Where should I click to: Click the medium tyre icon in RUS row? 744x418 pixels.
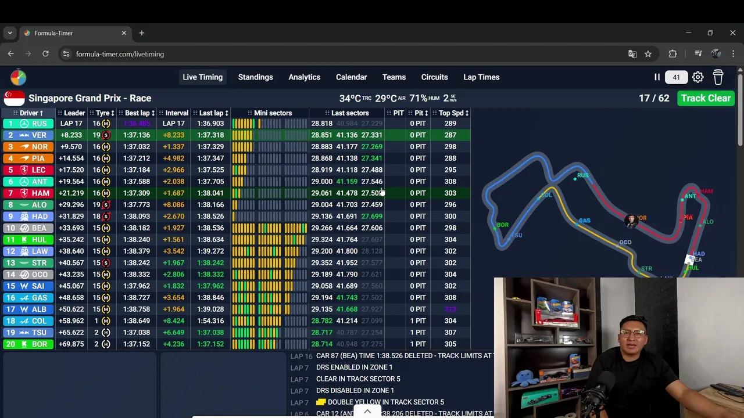[x=106, y=124]
